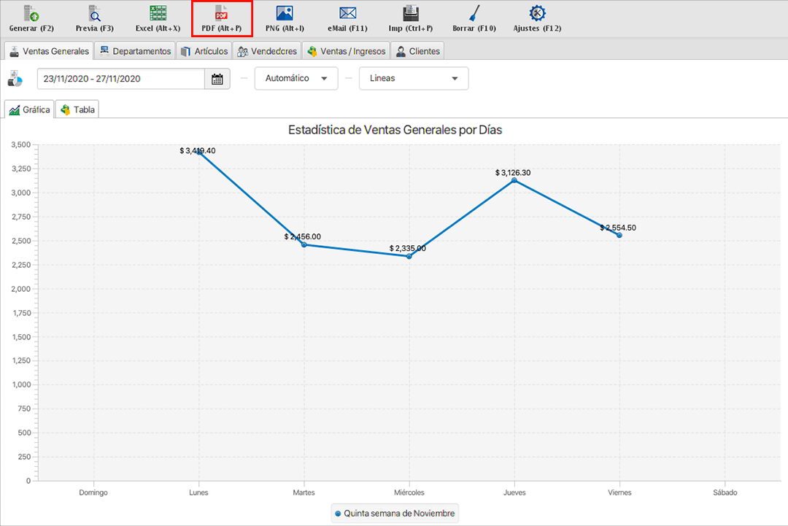Export chart as PDF (Alt+P)
This screenshot has height=526, width=788.
point(222,19)
